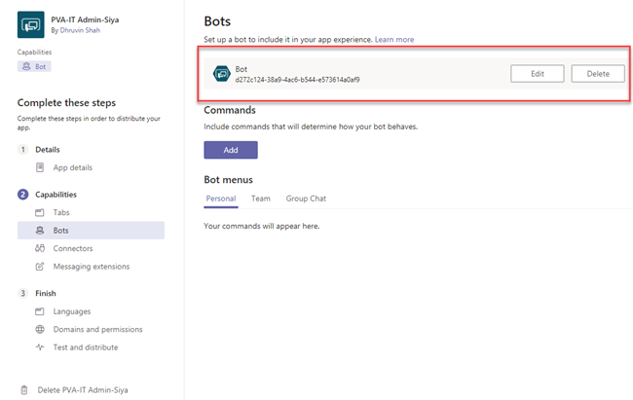The height and width of the screenshot is (400, 633).
Task: Click the Bot capability badge icon
Action: pos(26,66)
